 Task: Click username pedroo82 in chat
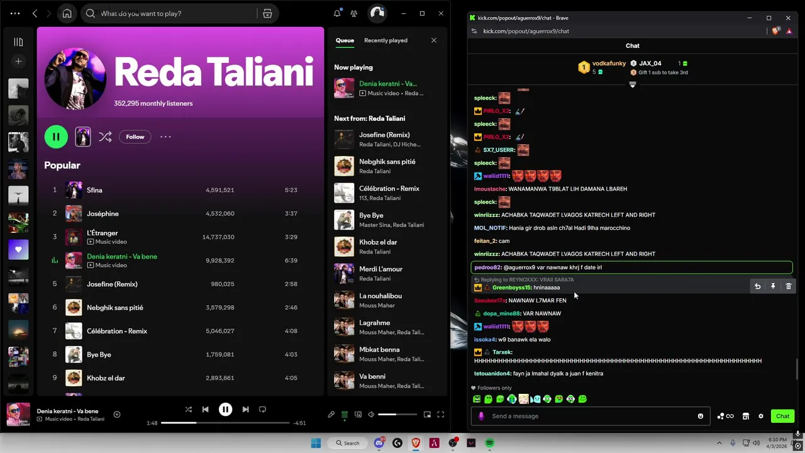click(488, 267)
